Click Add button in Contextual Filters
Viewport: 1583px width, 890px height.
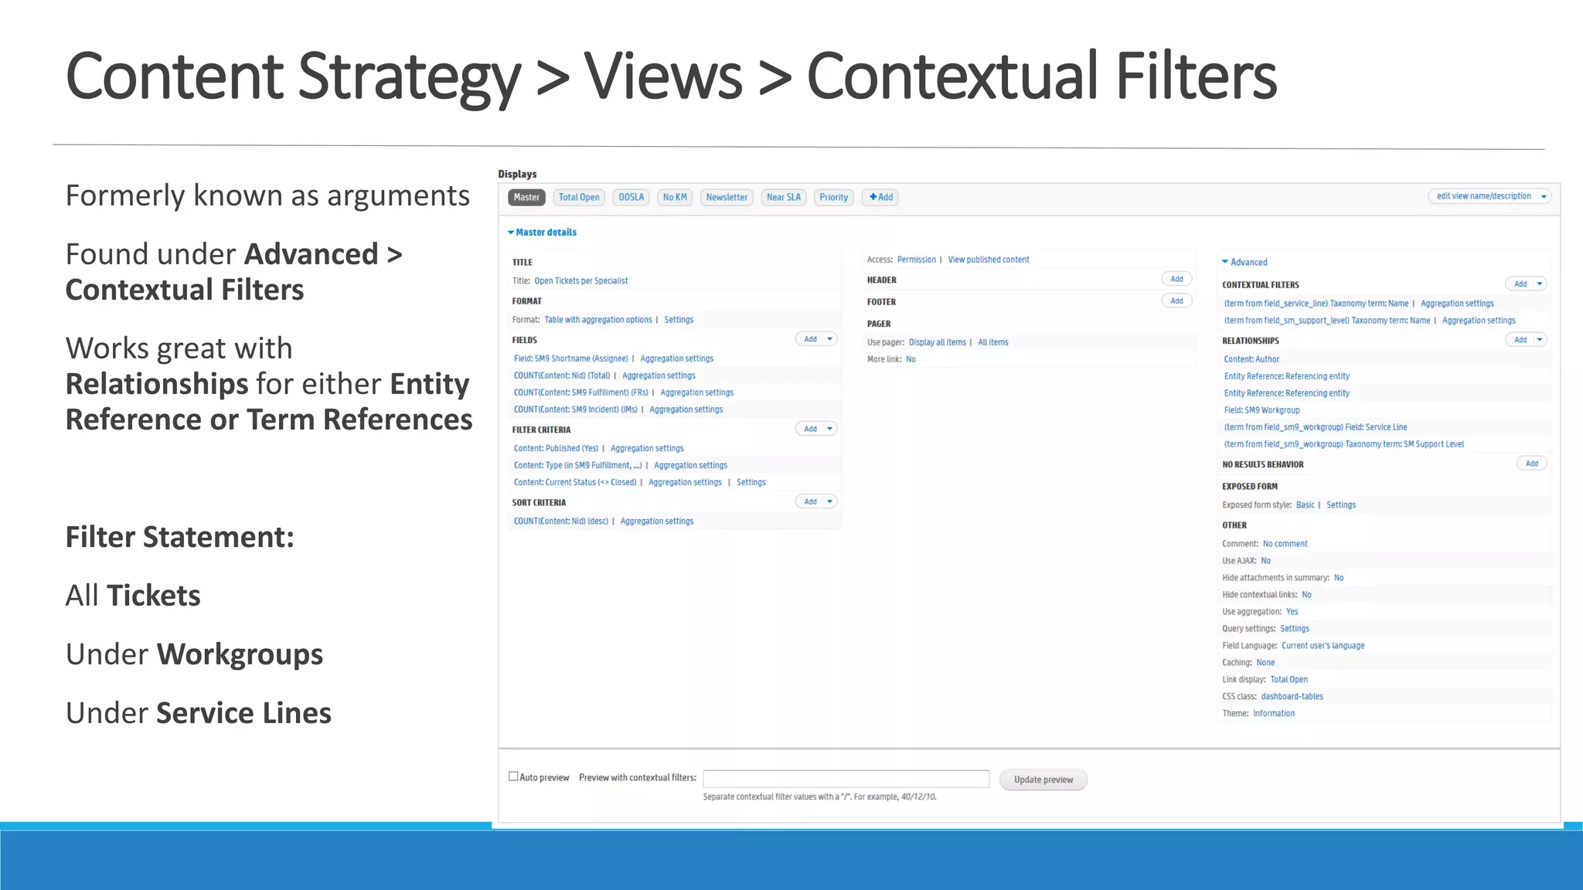(1520, 284)
